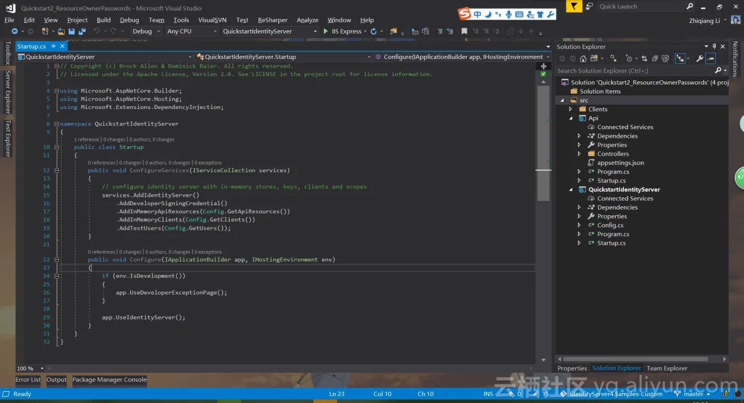Viewport: 744px width, 403px height.
Task: Expand the Clients folder node
Action: coord(571,109)
